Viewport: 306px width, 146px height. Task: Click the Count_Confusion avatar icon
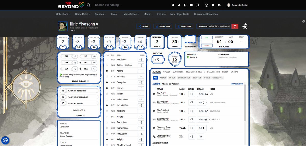229,5
